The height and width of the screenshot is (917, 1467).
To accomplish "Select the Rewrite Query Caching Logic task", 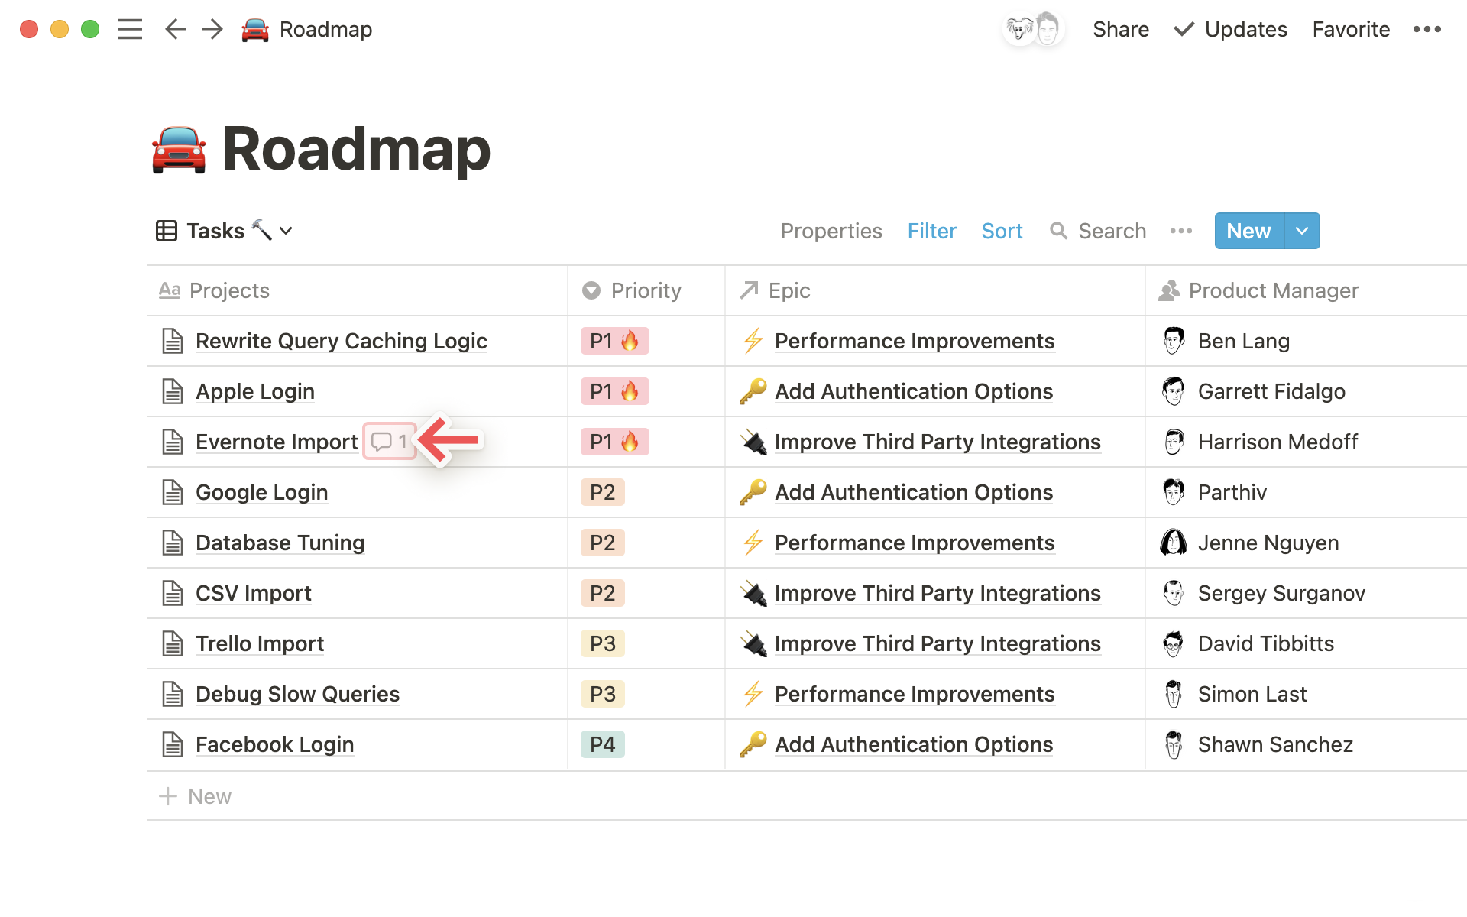I will click(x=340, y=340).
